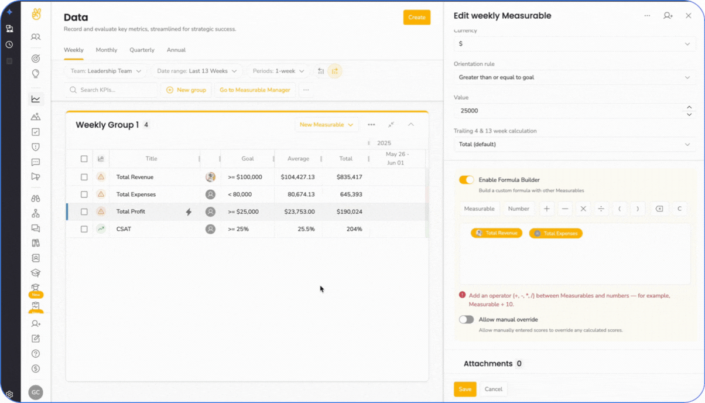The image size is (705, 403).
Task: Open the Data chart icon in sidebar
Action: click(36, 99)
